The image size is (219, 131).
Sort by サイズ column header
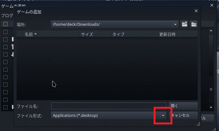pos(87,34)
